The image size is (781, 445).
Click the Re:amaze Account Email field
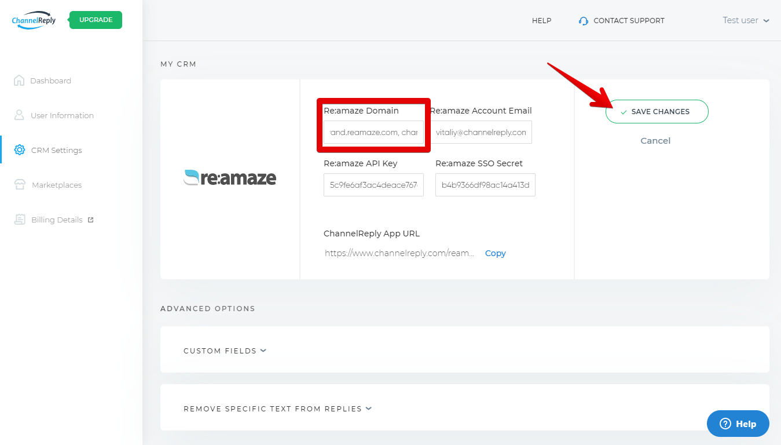481,132
